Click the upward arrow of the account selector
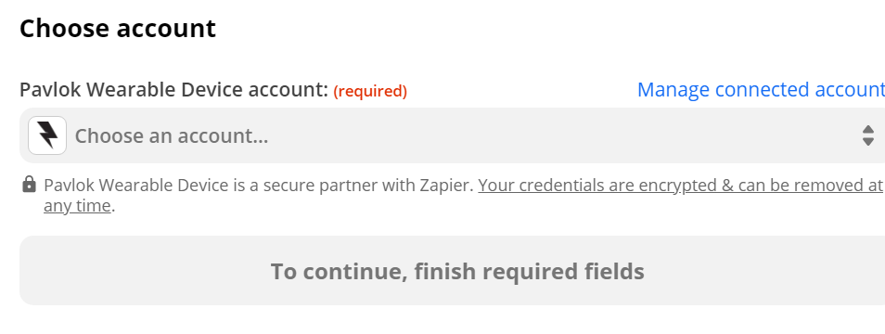 [x=868, y=129]
